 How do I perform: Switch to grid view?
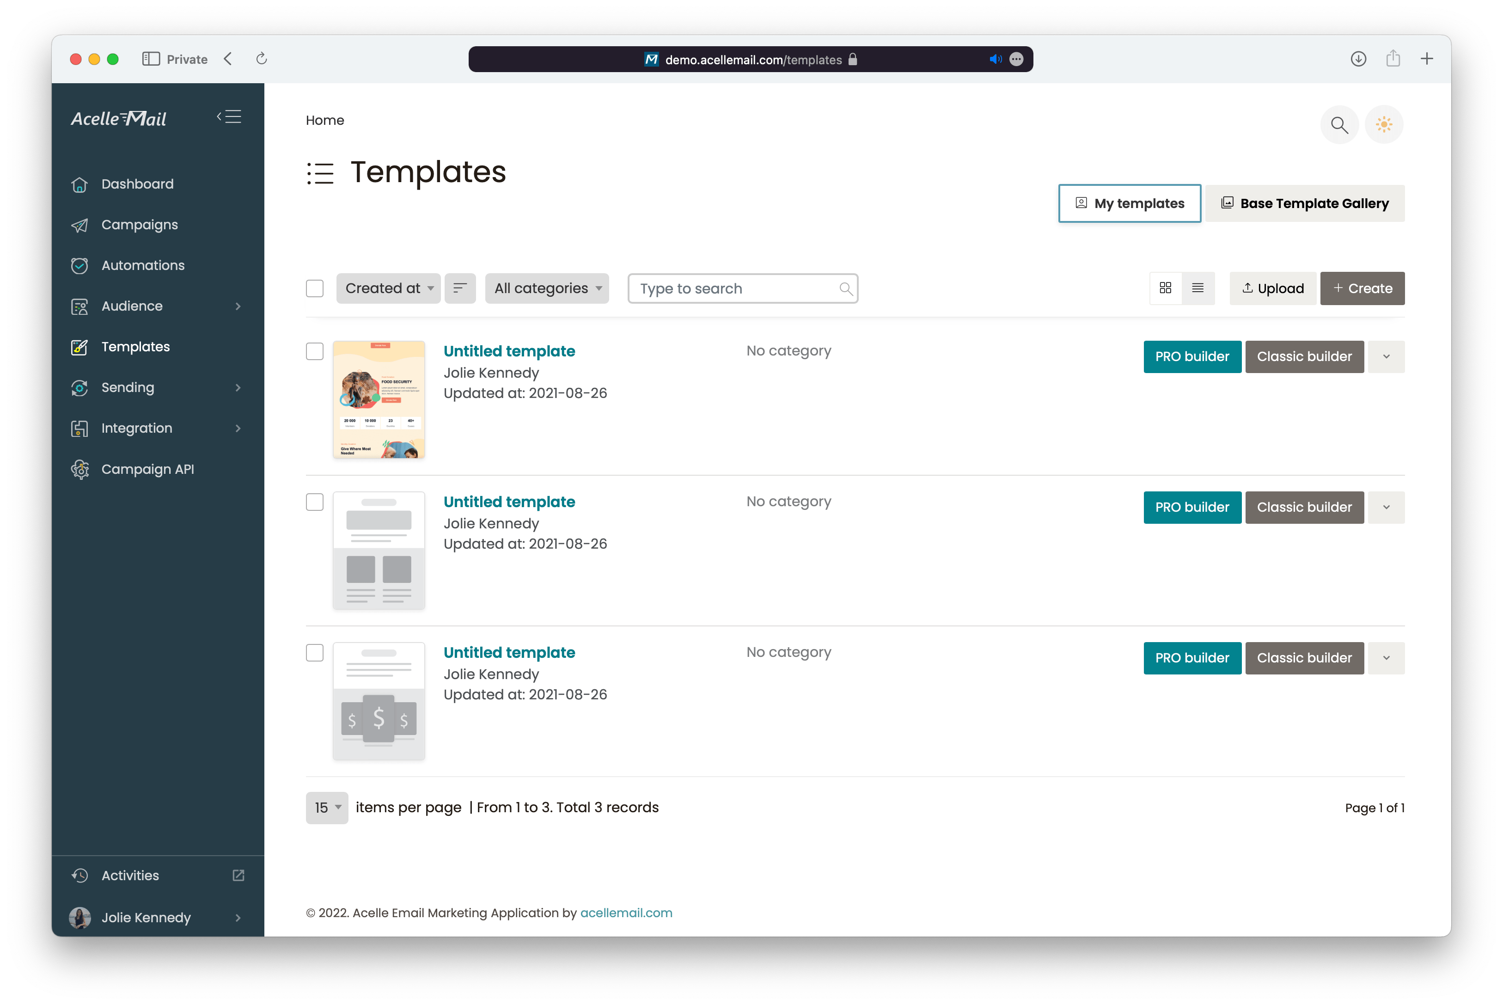coord(1165,288)
